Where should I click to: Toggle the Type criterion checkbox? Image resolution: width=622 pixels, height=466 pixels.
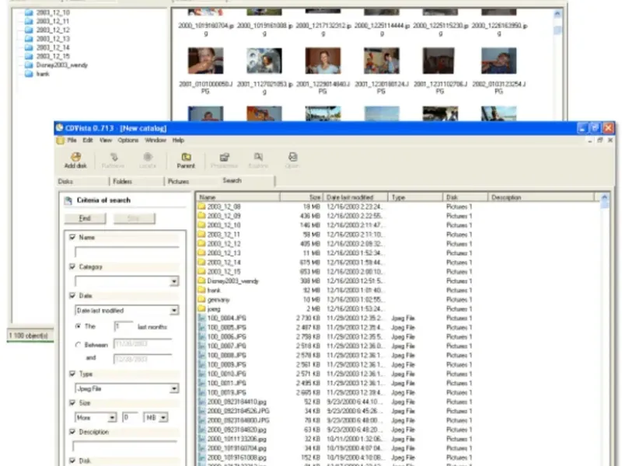click(73, 374)
